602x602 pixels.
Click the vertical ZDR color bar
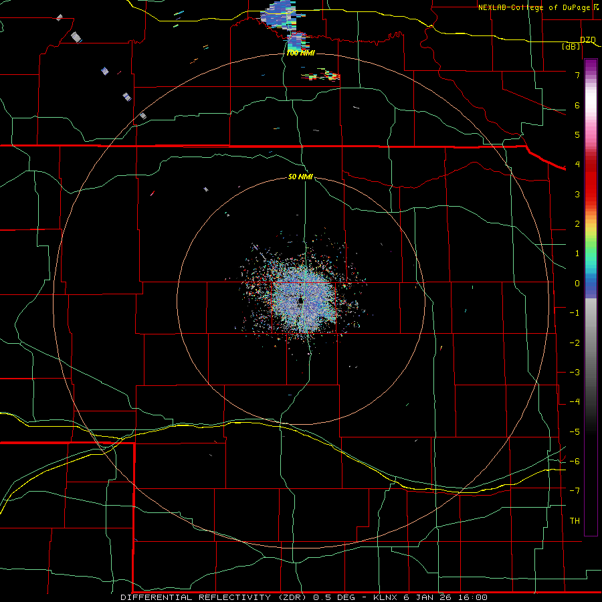[591, 297]
